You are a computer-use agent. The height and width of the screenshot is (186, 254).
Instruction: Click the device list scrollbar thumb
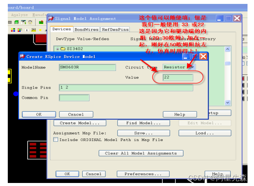pos(228,63)
